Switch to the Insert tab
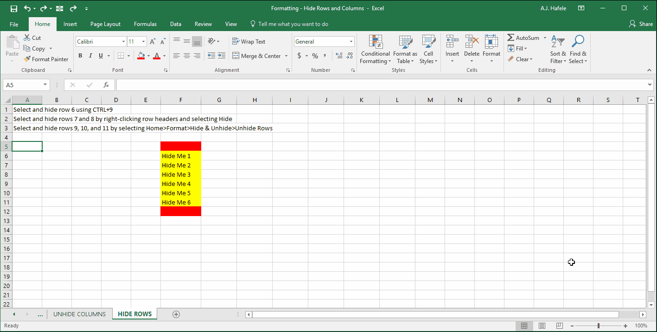Screen dimensions: 657x332 [x=70, y=24]
